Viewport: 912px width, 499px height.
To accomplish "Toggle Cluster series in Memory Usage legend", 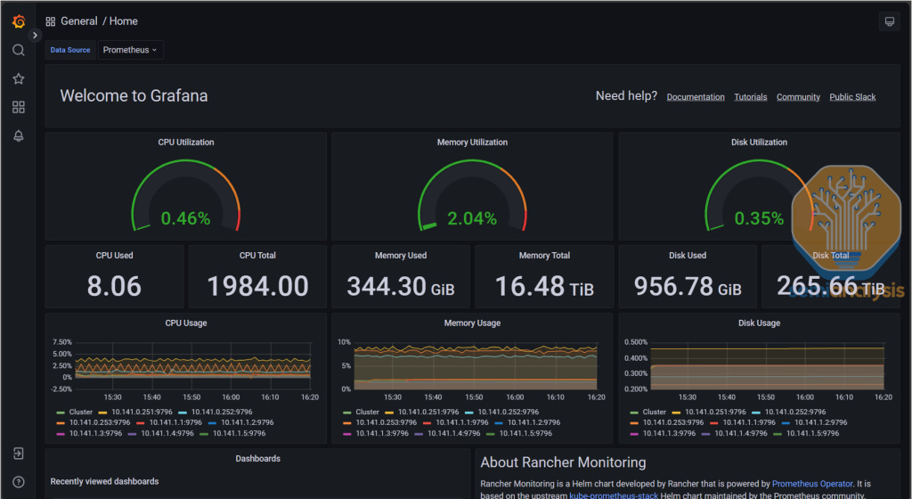I will point(367,413).
